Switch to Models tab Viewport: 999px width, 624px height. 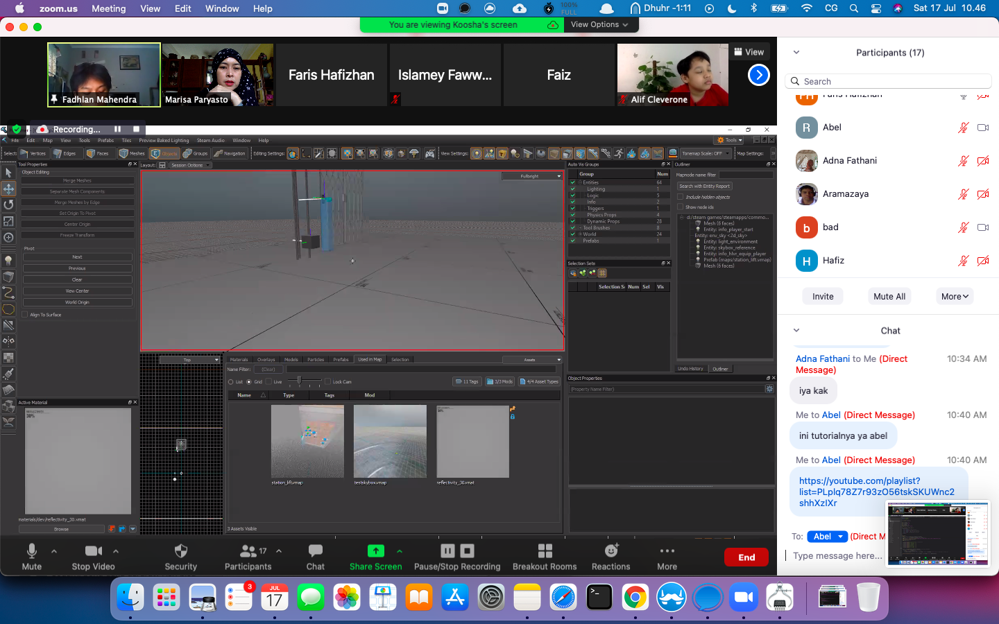(291, 360)
